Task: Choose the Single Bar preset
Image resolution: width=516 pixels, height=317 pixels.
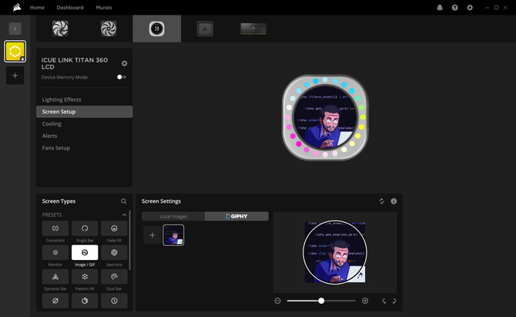Action: 85,228
